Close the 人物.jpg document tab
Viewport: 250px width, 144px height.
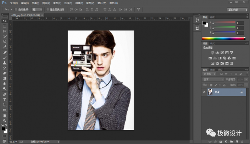pos(42,16)
